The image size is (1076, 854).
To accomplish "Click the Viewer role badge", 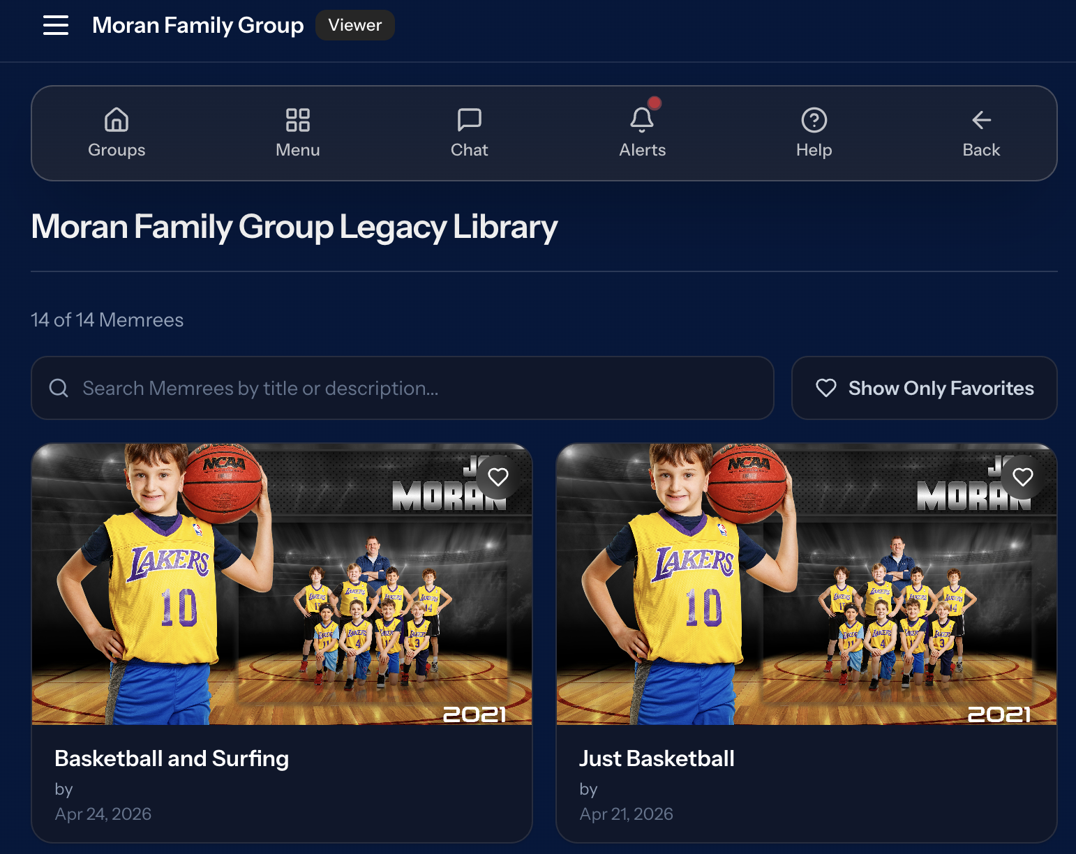I will tap(355, 25).
